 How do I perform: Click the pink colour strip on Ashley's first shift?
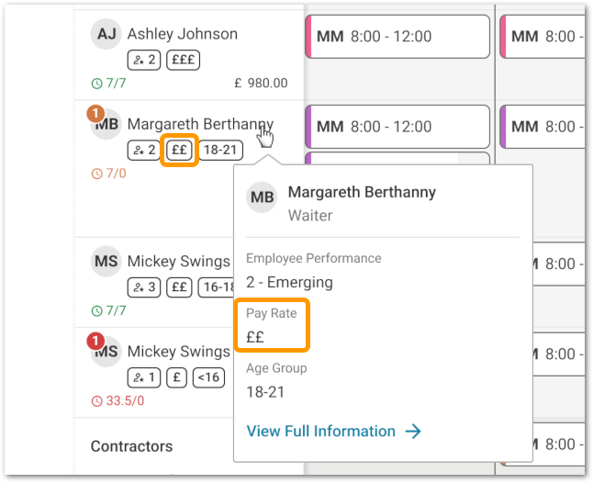[x=308, y=37]
